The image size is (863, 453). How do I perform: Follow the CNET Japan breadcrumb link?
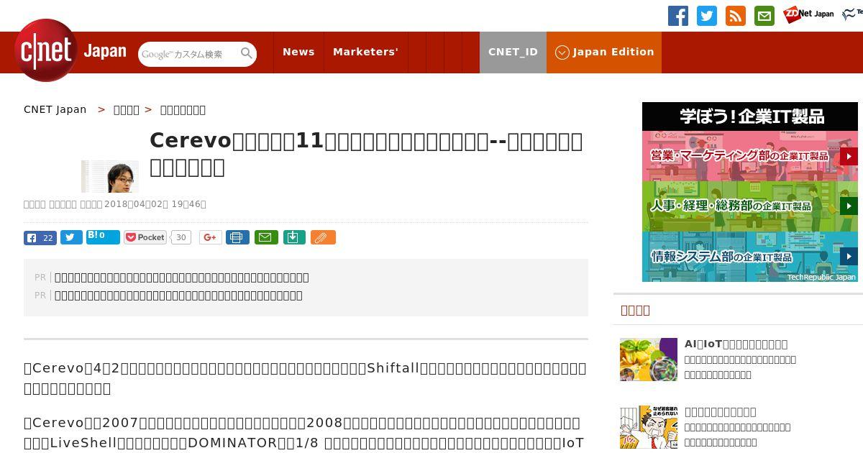(x=55, y=109)
